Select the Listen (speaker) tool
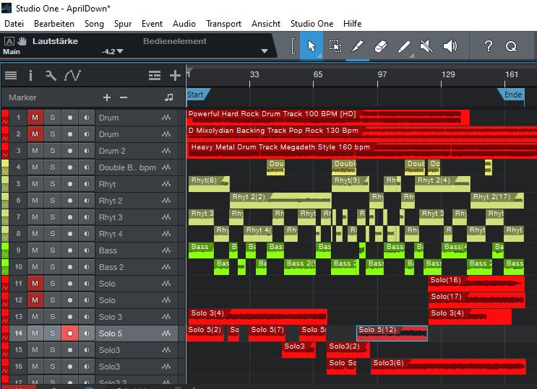 pyautogui.click(x=450, y=46)
